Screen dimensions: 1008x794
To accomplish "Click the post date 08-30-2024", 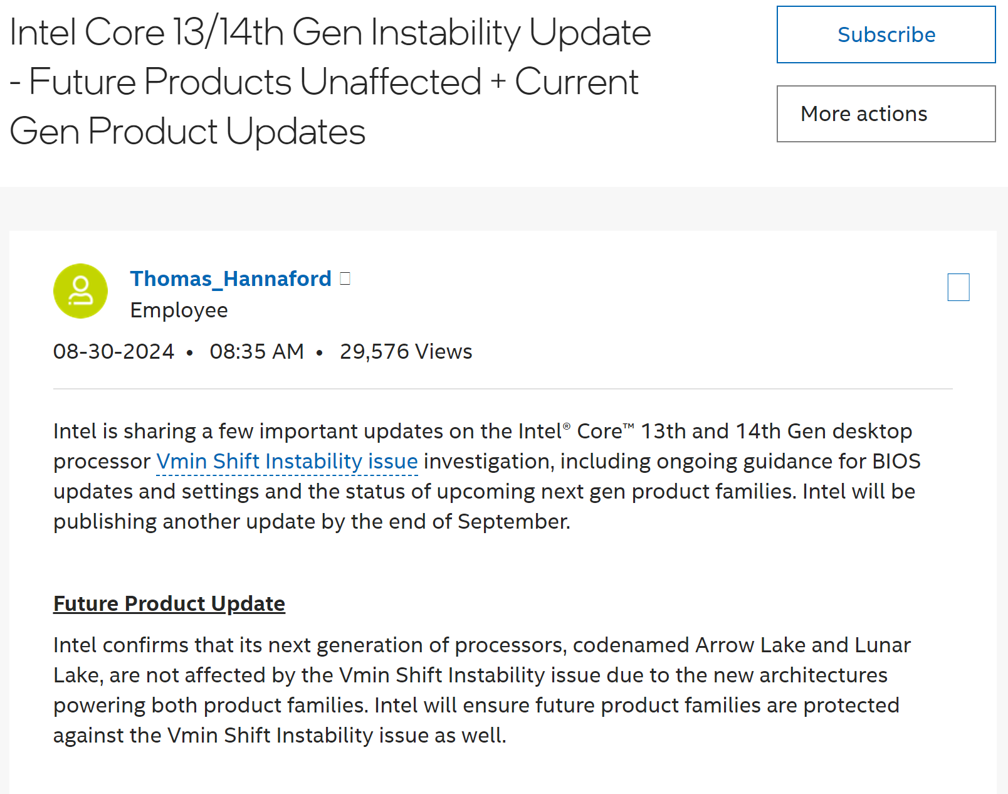I will coord(113,352).
